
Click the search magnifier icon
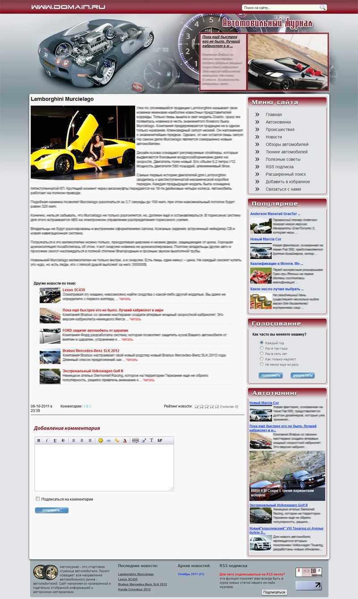[x=323, y=8]
